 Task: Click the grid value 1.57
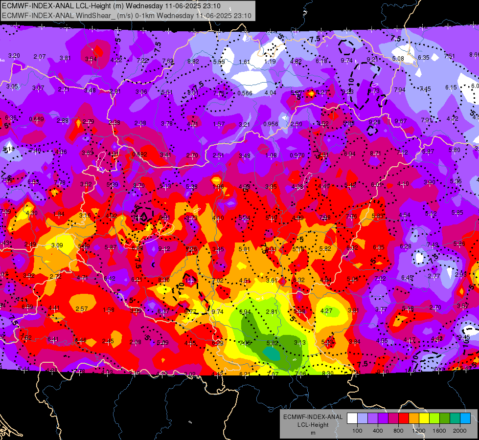coord(219,124)
